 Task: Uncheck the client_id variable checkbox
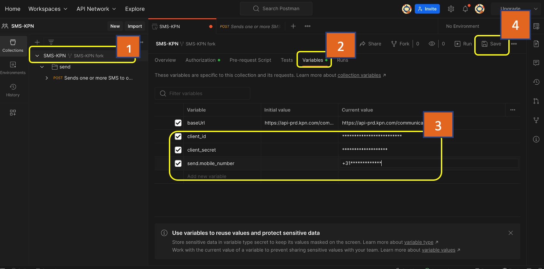point(178,136)
